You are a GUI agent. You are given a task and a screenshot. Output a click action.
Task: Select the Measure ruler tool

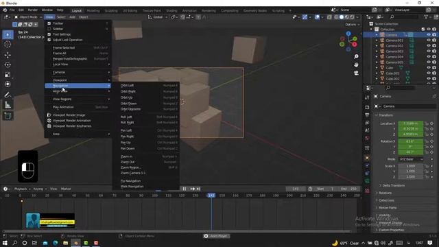point(8,105)
